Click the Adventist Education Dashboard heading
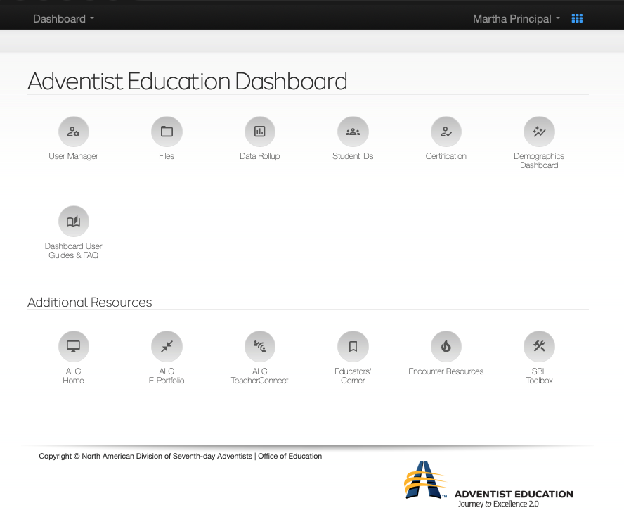The width and height of the screenshot is (624, 522). pyautogui.click(x=188, y=82)
